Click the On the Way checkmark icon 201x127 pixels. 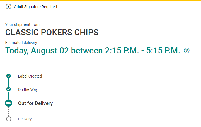tap(9, 89)
